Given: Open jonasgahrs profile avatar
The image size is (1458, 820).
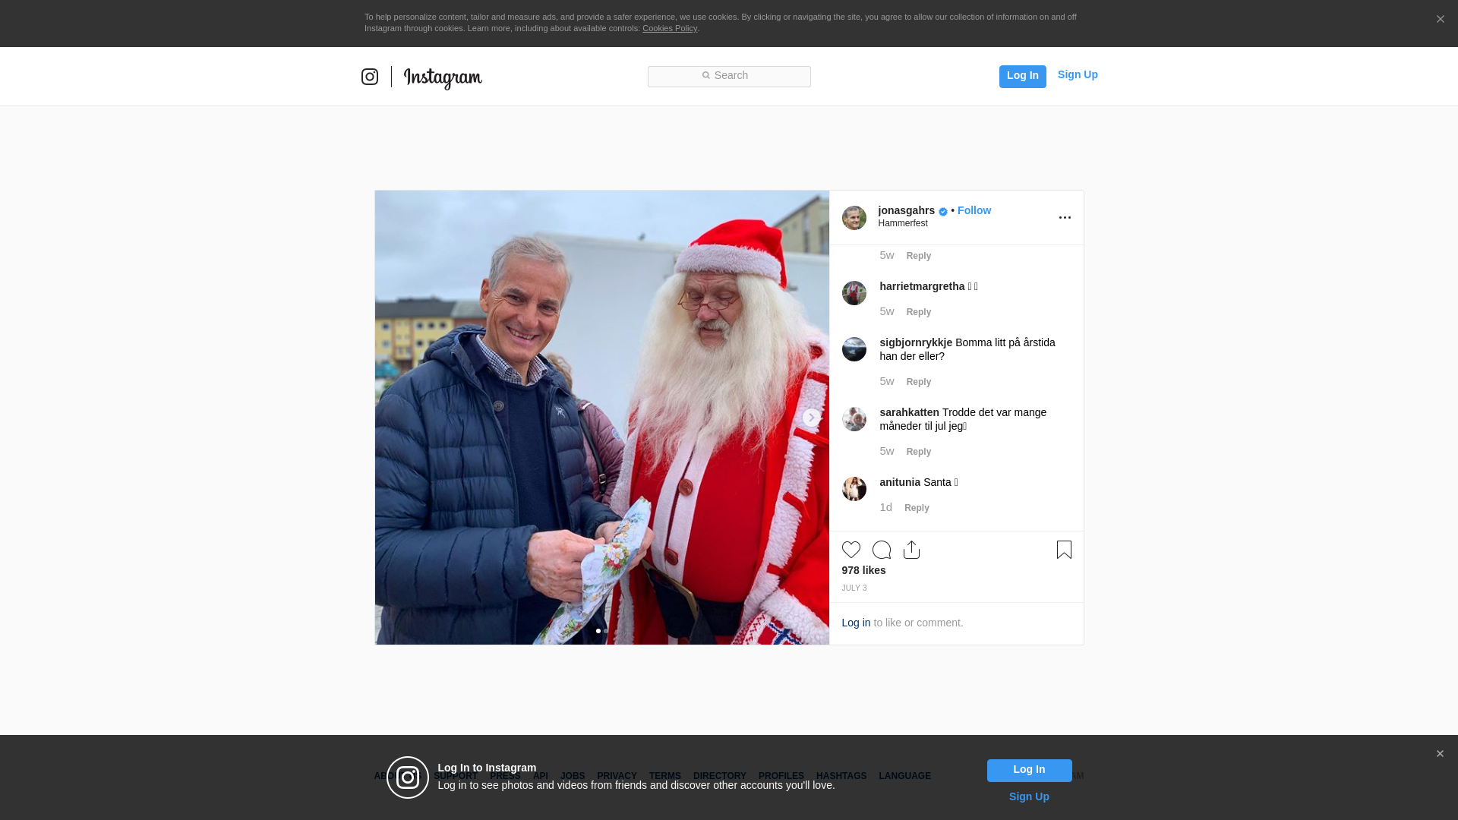Looking at the screenshot, I should tap(854, 218).
